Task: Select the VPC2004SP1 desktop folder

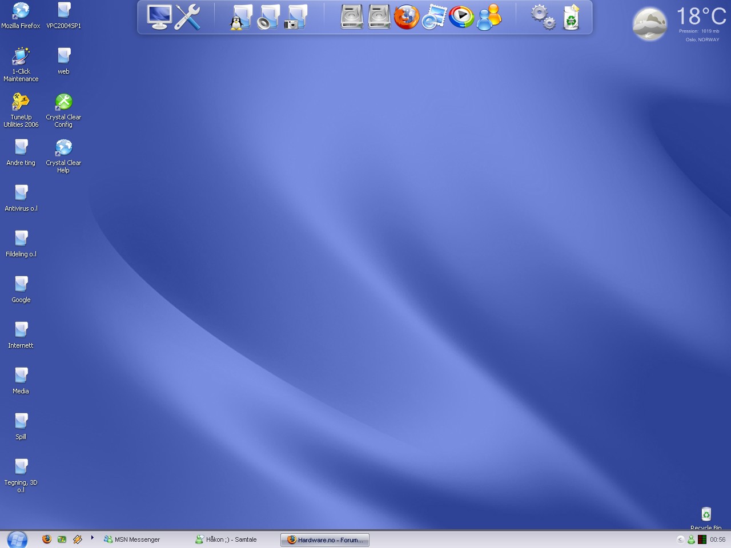Action: pos(63,15)
